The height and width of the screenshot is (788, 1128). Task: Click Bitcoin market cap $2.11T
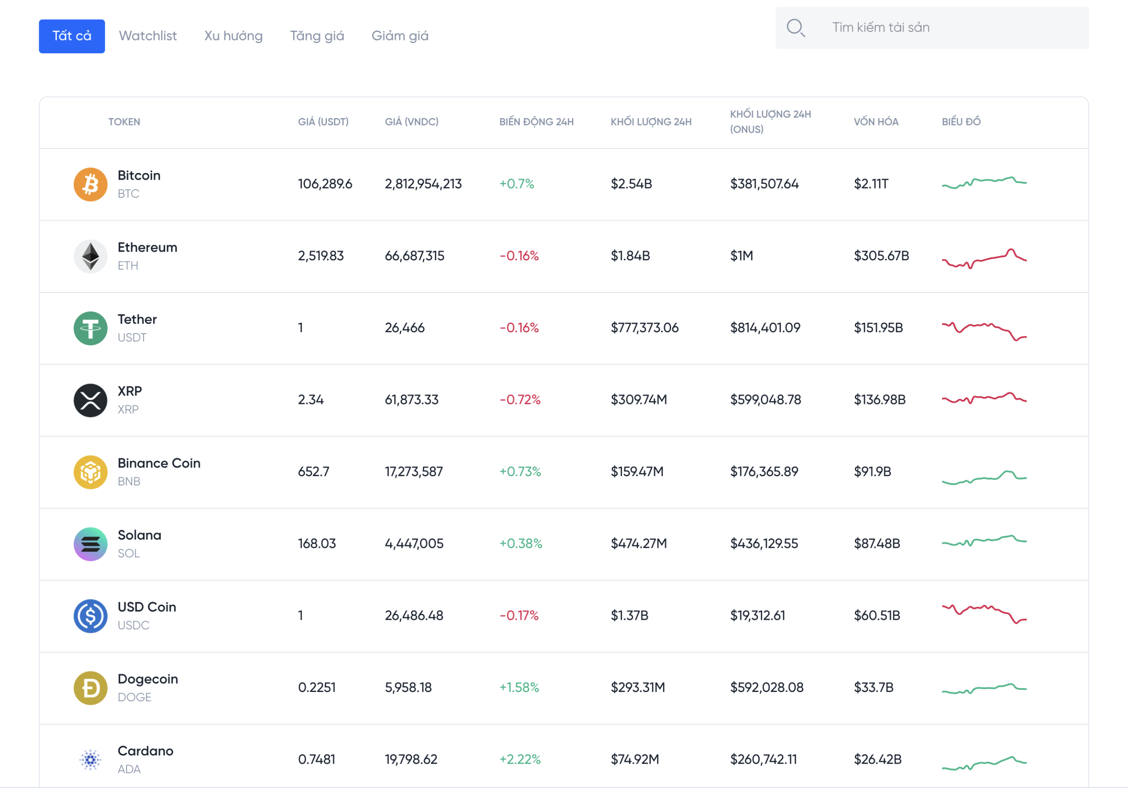pos(871,184)
